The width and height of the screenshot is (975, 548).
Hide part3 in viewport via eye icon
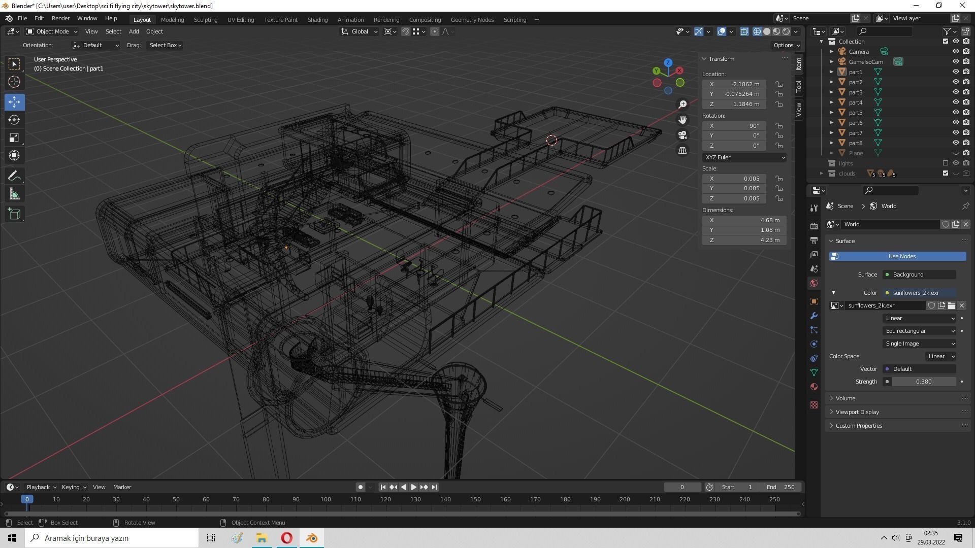[955, 92]
